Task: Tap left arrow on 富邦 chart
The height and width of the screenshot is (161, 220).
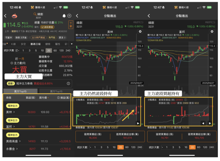Action: coord(203,123)
